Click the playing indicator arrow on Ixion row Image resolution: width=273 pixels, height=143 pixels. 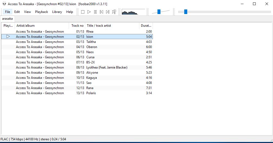tap(8, 36)
